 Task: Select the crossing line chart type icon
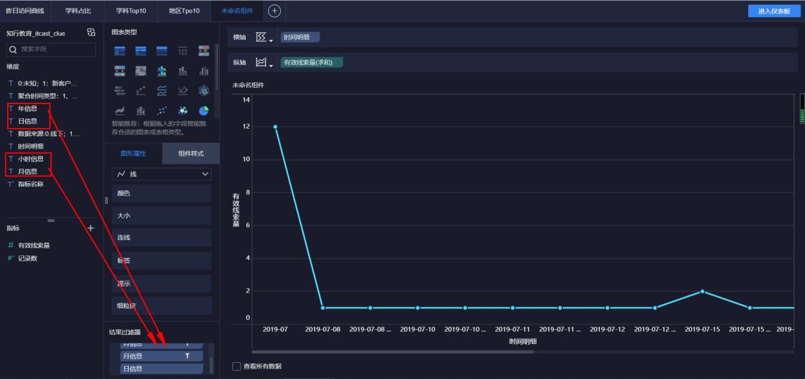[182, 91]
